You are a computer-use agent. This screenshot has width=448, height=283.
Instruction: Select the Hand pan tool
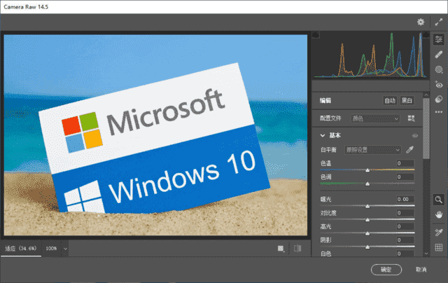(x=439, y=214)
